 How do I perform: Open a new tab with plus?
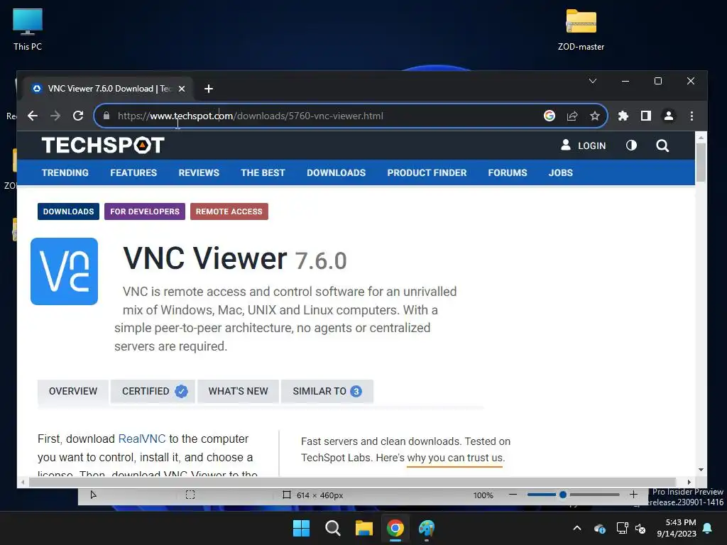[209, 89]
